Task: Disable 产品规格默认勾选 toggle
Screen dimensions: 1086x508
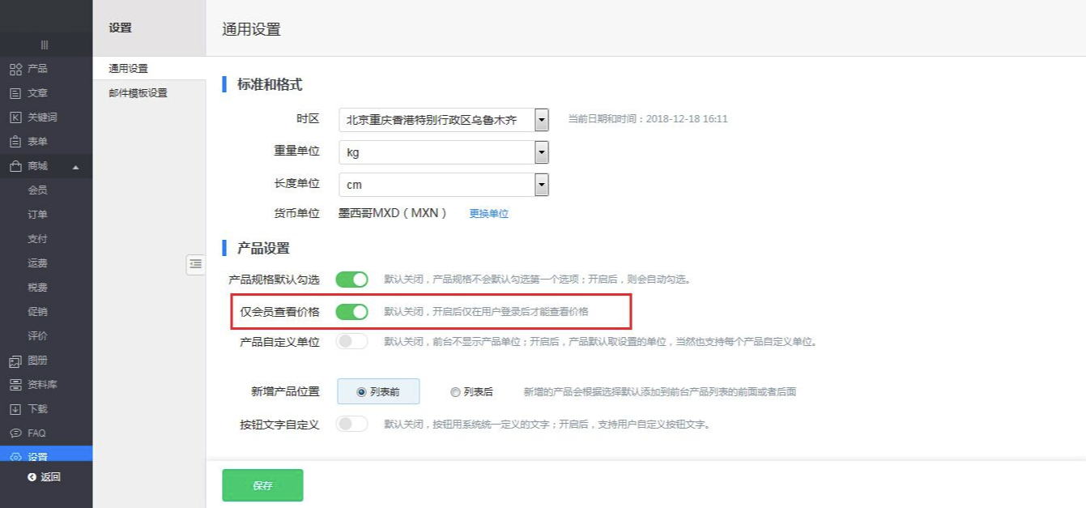Action: coord(352,280)
